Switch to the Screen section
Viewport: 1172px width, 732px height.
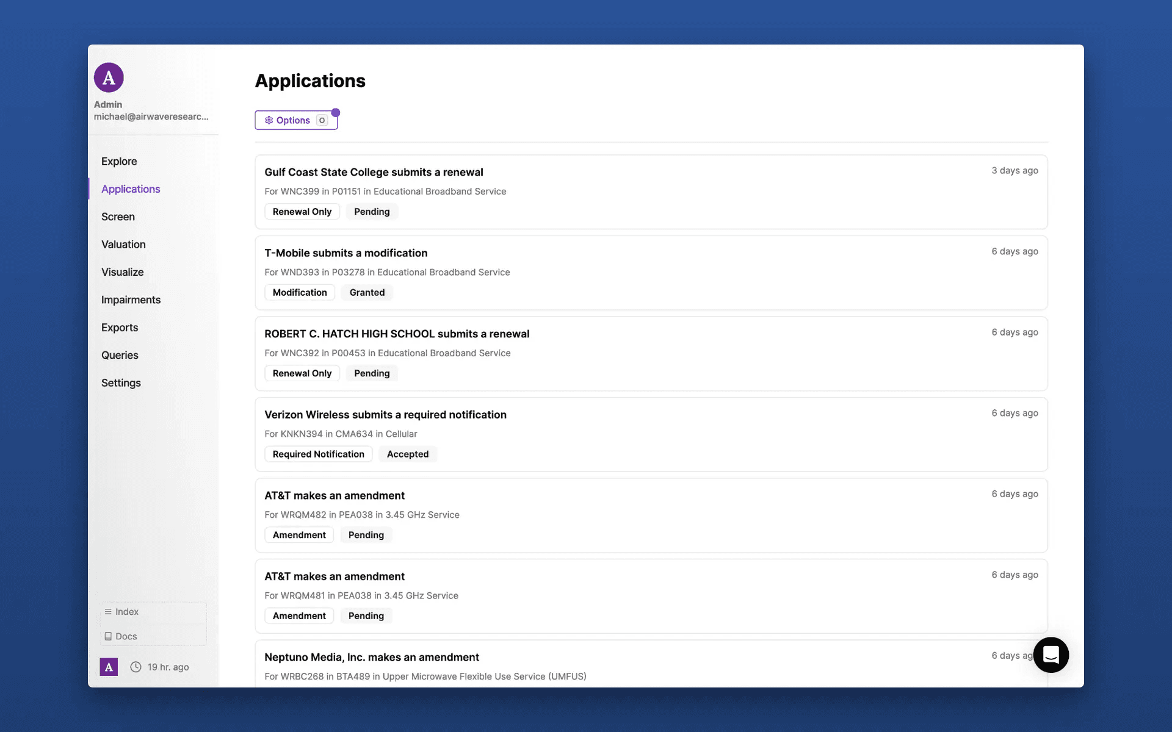[118, 217]
